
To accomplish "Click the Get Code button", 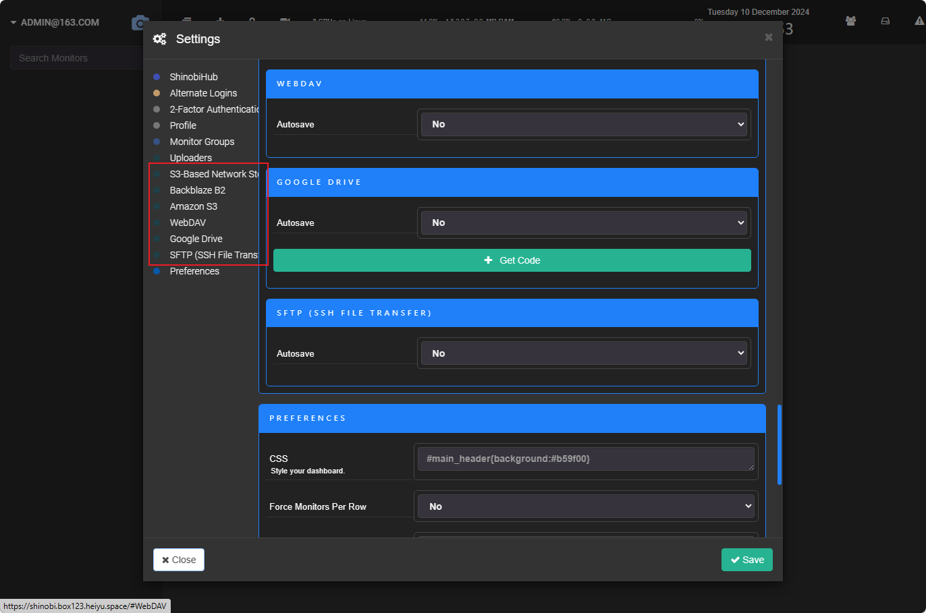I will pyautogui.click(x=512, y=260).
